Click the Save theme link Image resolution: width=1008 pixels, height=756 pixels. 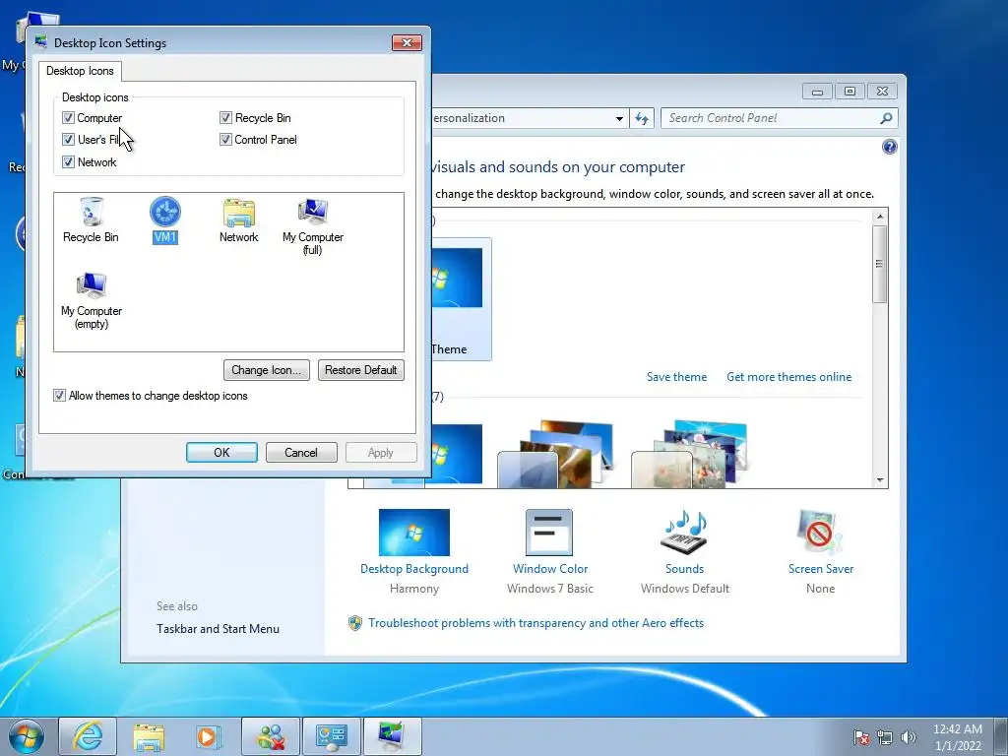coord(676,377)
